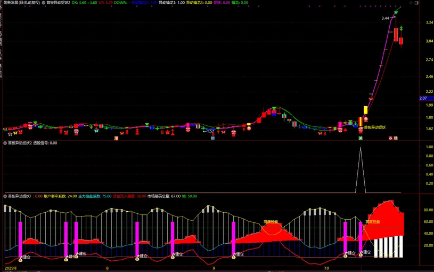Click the 财 marker below the main chart
This screenshot has height=272, width=434.
click(x=213, y=138)
